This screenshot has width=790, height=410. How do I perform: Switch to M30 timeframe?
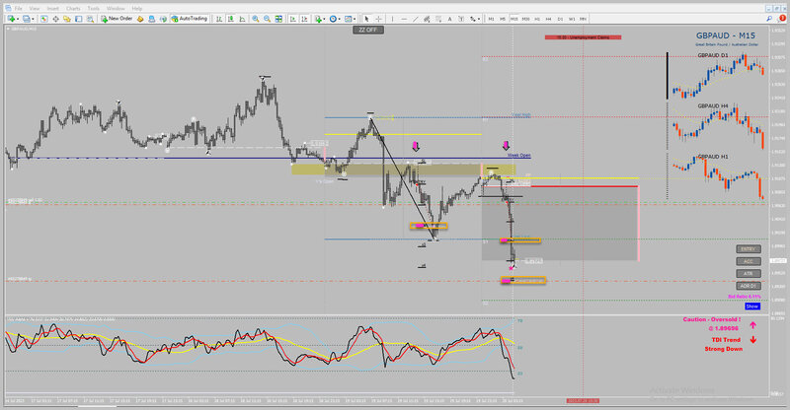(x=525, y=19)
